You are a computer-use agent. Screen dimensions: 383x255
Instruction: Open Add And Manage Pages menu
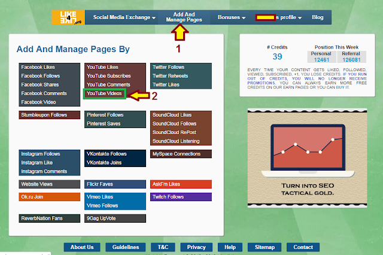point(184,17)
